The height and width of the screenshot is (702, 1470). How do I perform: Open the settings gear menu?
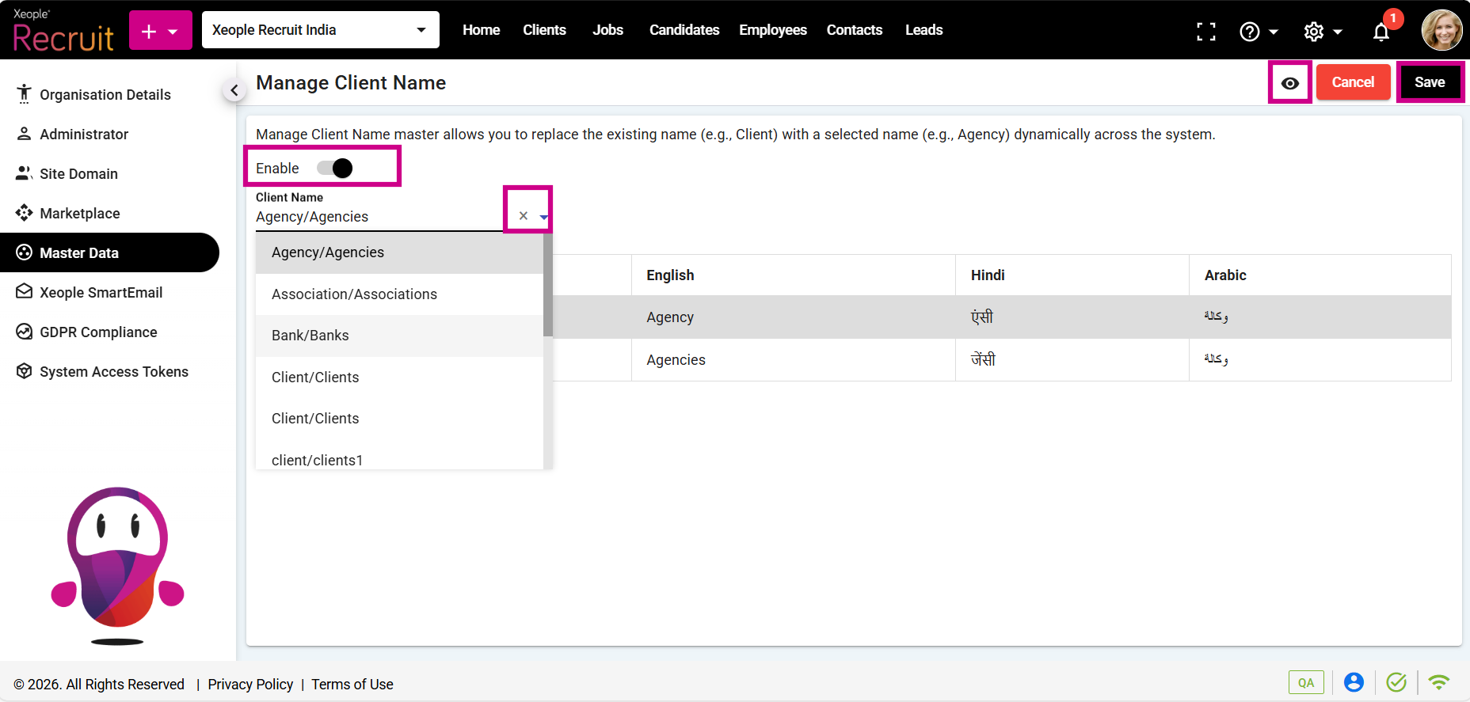pos(1322,32)
